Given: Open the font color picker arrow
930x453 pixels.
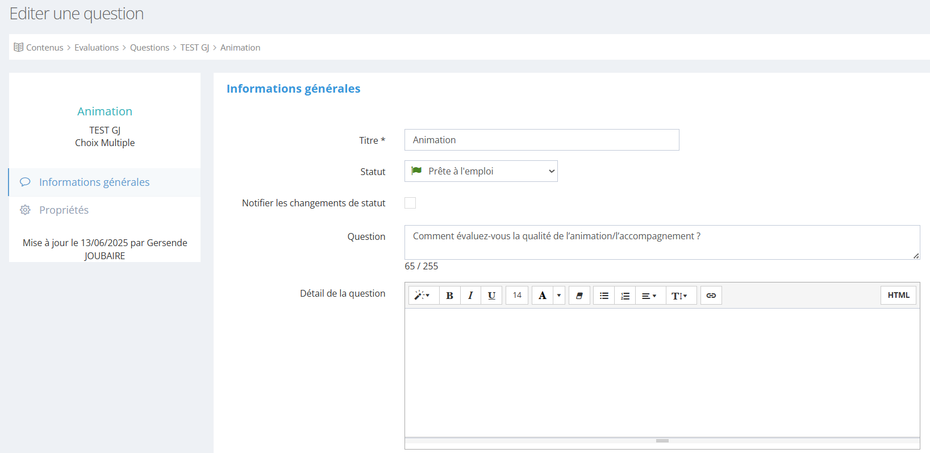Looking at the screenshot, I should (x=559, y=296).
